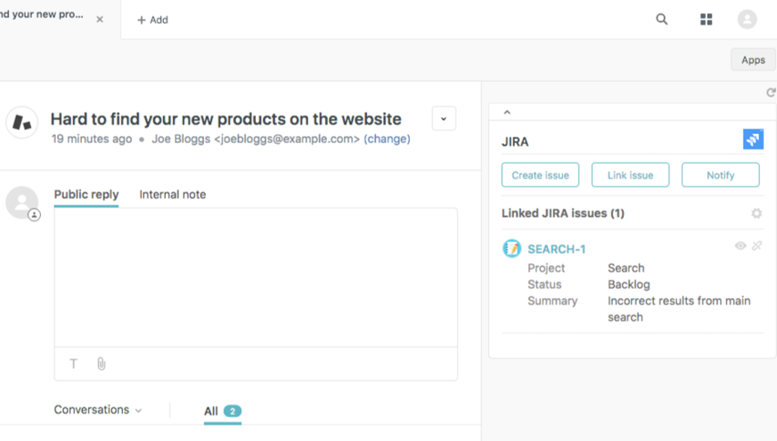Unlink the SEARCH-1 issue icon
This screenshot has width=777, height=441.
(x=757, y=246)
